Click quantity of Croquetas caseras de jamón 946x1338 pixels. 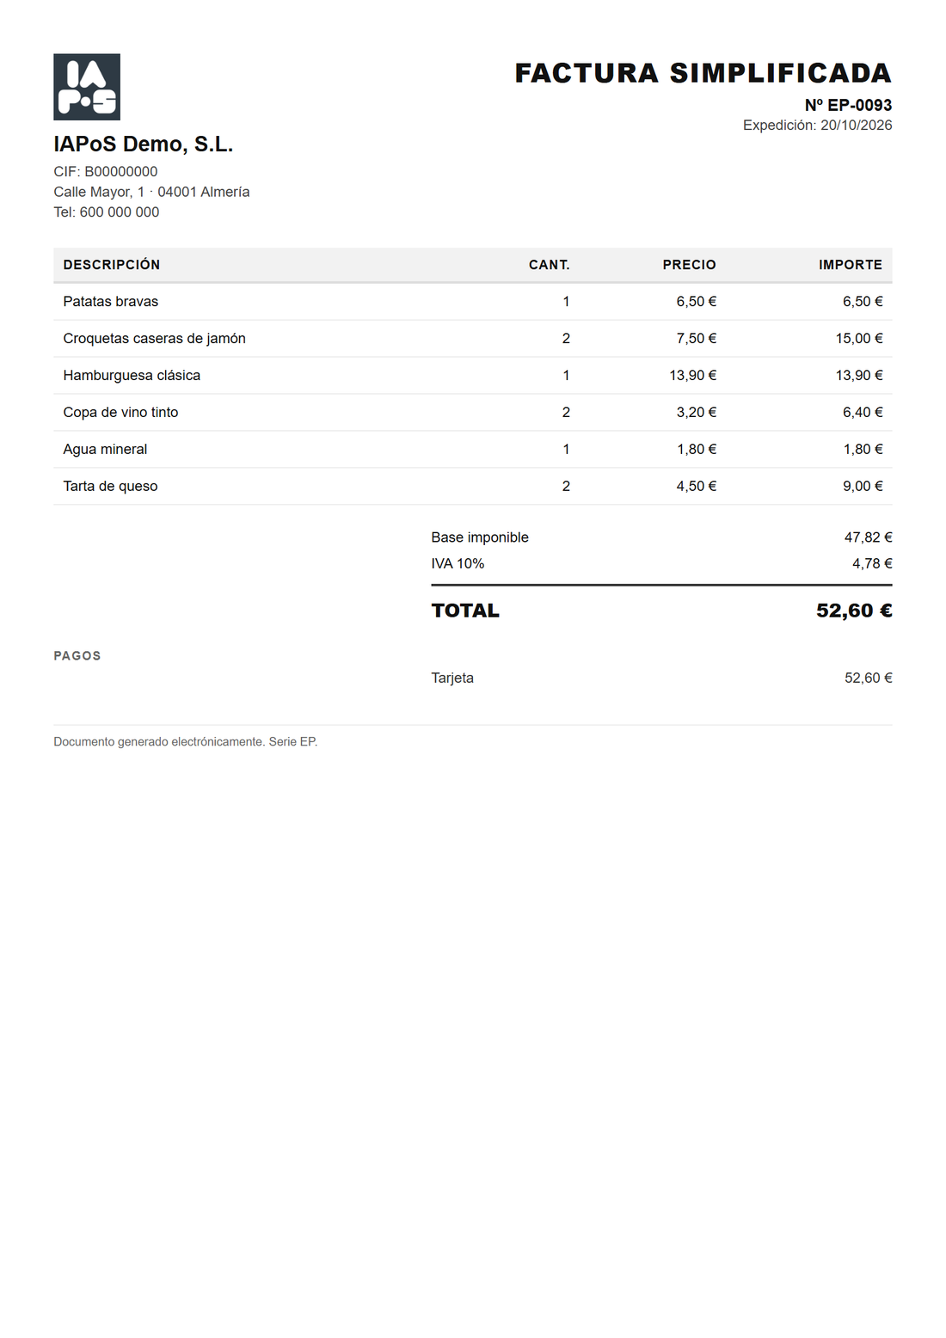tap(566, 339)
